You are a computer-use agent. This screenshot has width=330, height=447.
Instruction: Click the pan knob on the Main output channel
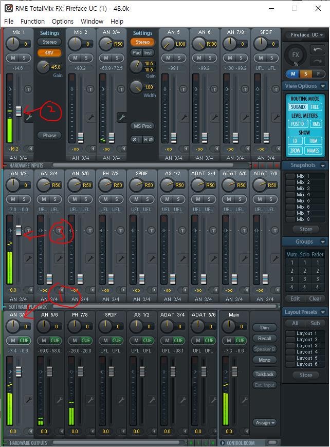click(228, 326)
